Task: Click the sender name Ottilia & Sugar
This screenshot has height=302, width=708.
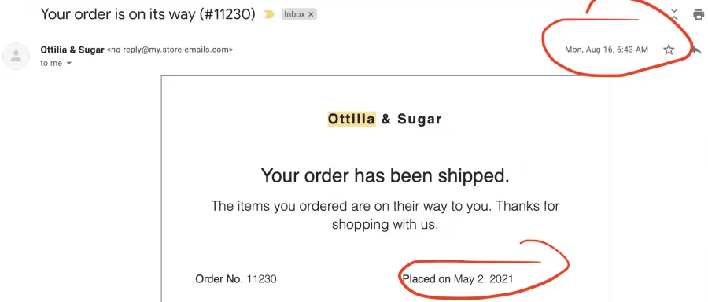Action: click(x=72, y=50)
